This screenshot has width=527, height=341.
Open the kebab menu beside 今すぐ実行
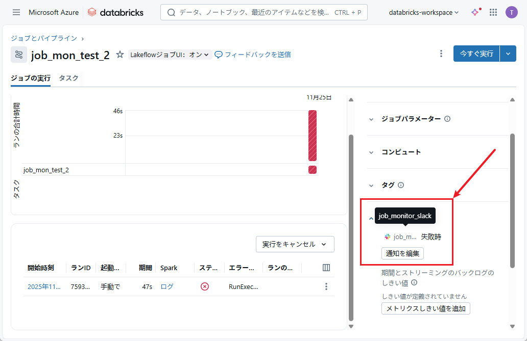(441, 54)
